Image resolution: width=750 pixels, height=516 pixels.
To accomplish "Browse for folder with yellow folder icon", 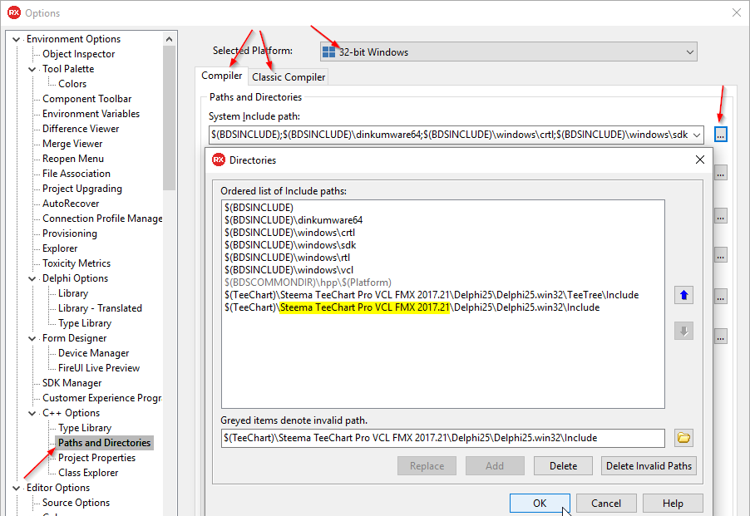I will coord(683,438).
